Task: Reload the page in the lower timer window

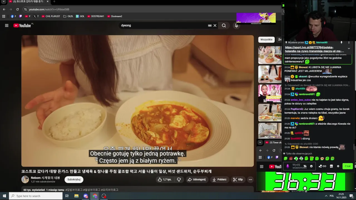Action: pyautogui.click(x=274, y=150)
